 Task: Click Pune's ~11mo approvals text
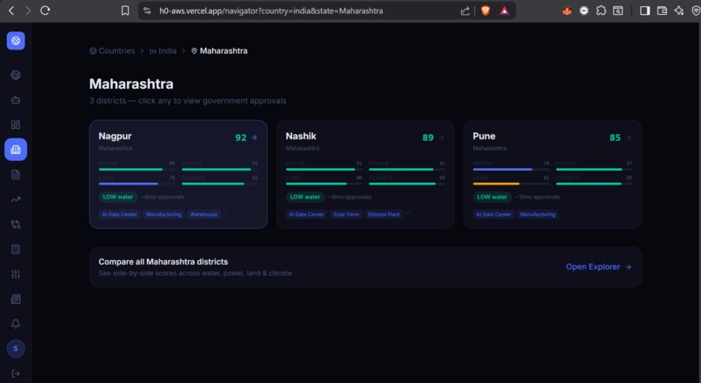point(537,197)
